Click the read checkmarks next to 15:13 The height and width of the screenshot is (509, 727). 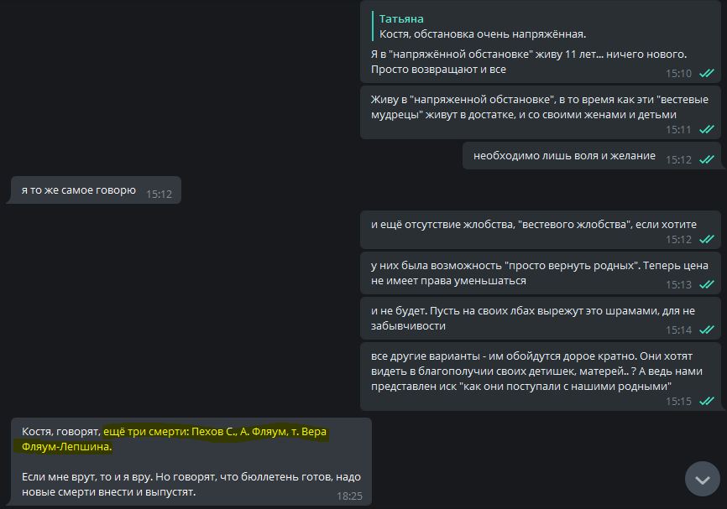(x=707, y=285)
